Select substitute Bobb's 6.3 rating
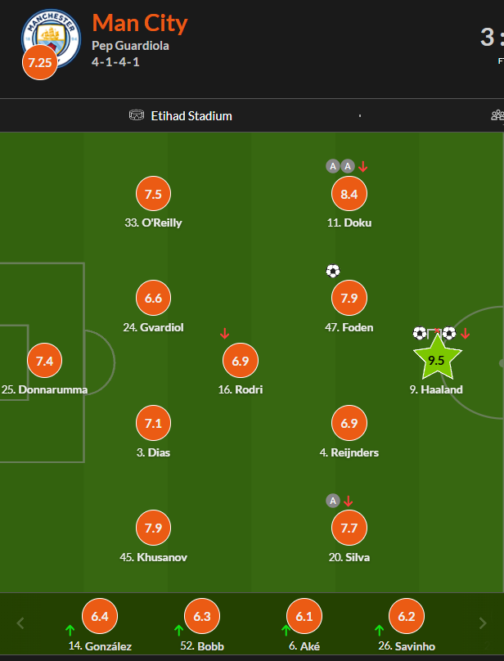This screenshot has height=661, width=504. (201, 617)
